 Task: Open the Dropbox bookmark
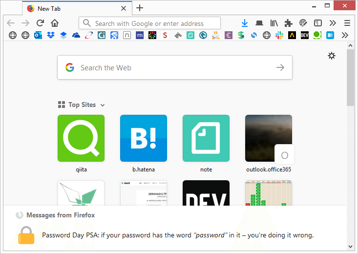pyautogui.click(x=51, y=35)
